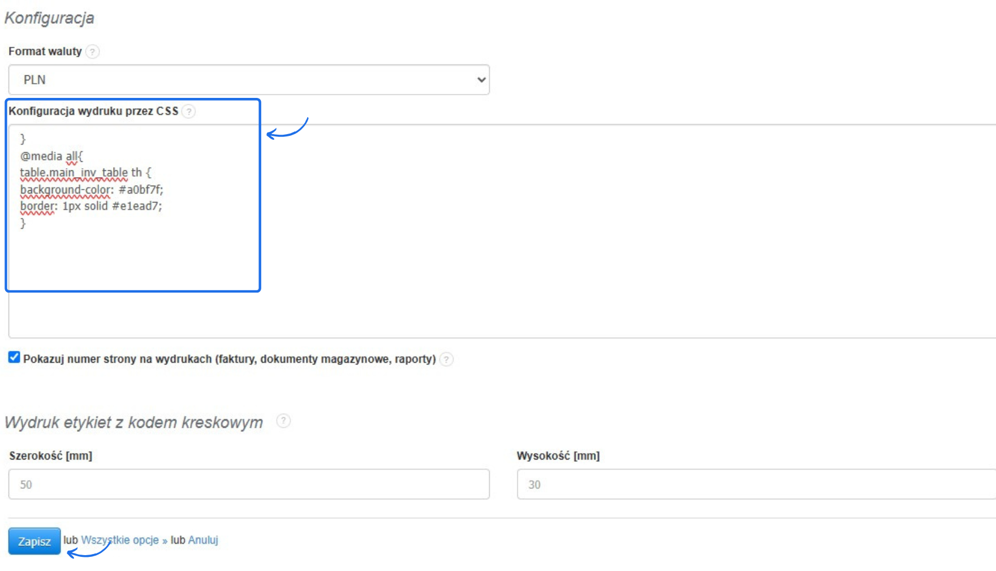Toggle the Pokazuj numer strony checkbox
The width and height of the screenshot is (996, 571).
click(14, 357)
